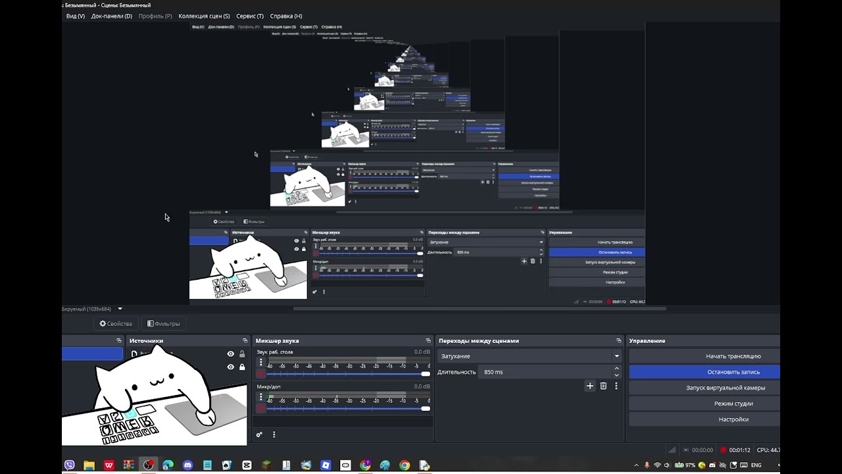Image resolution: width=842 pixels, height=474 pixels.
Task: Click the connection status bars icon
Action: [672, 450]
